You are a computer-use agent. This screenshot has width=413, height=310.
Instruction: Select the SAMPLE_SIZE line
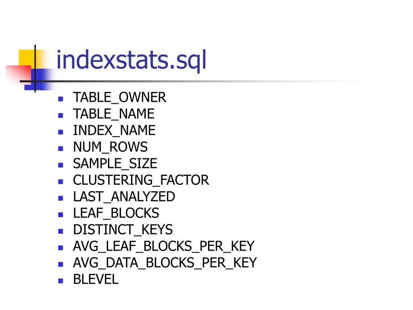pyautogui.click(x=115, y=163)
